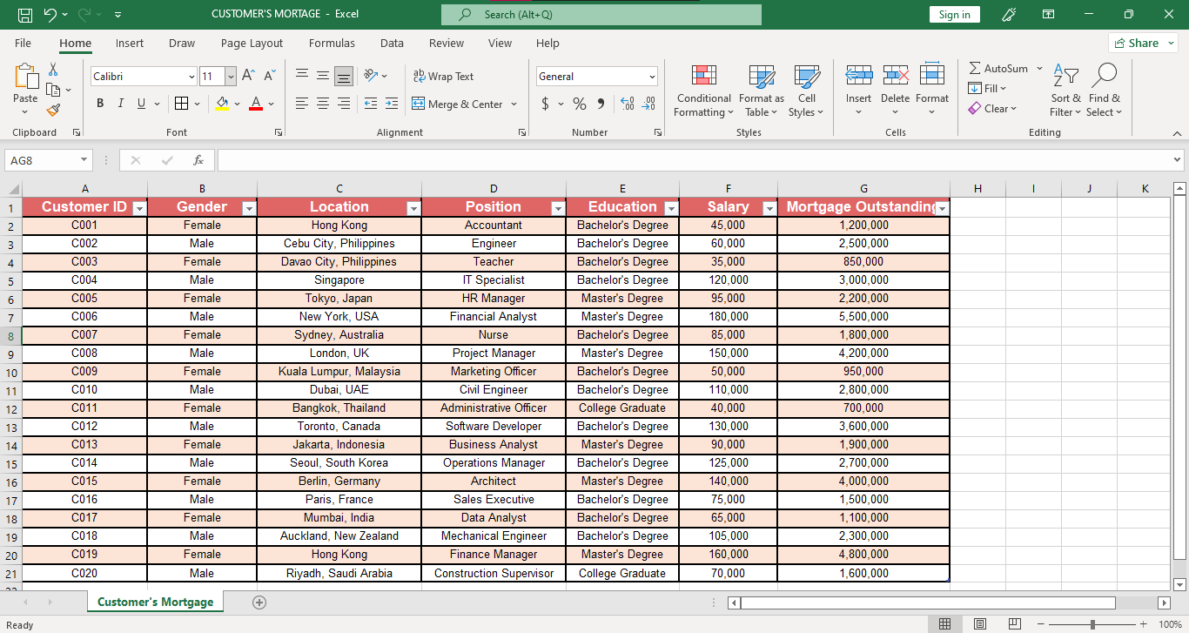Switch to Page Layout view in status bar
The height and width of the screenshot is (633, 1189).
click(979, 623)
